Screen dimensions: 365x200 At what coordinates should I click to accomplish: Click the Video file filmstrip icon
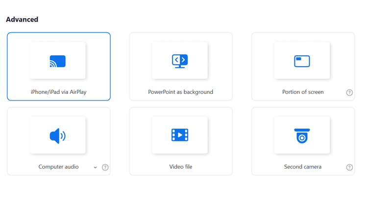pyautogui.click(x=180, y=135)
